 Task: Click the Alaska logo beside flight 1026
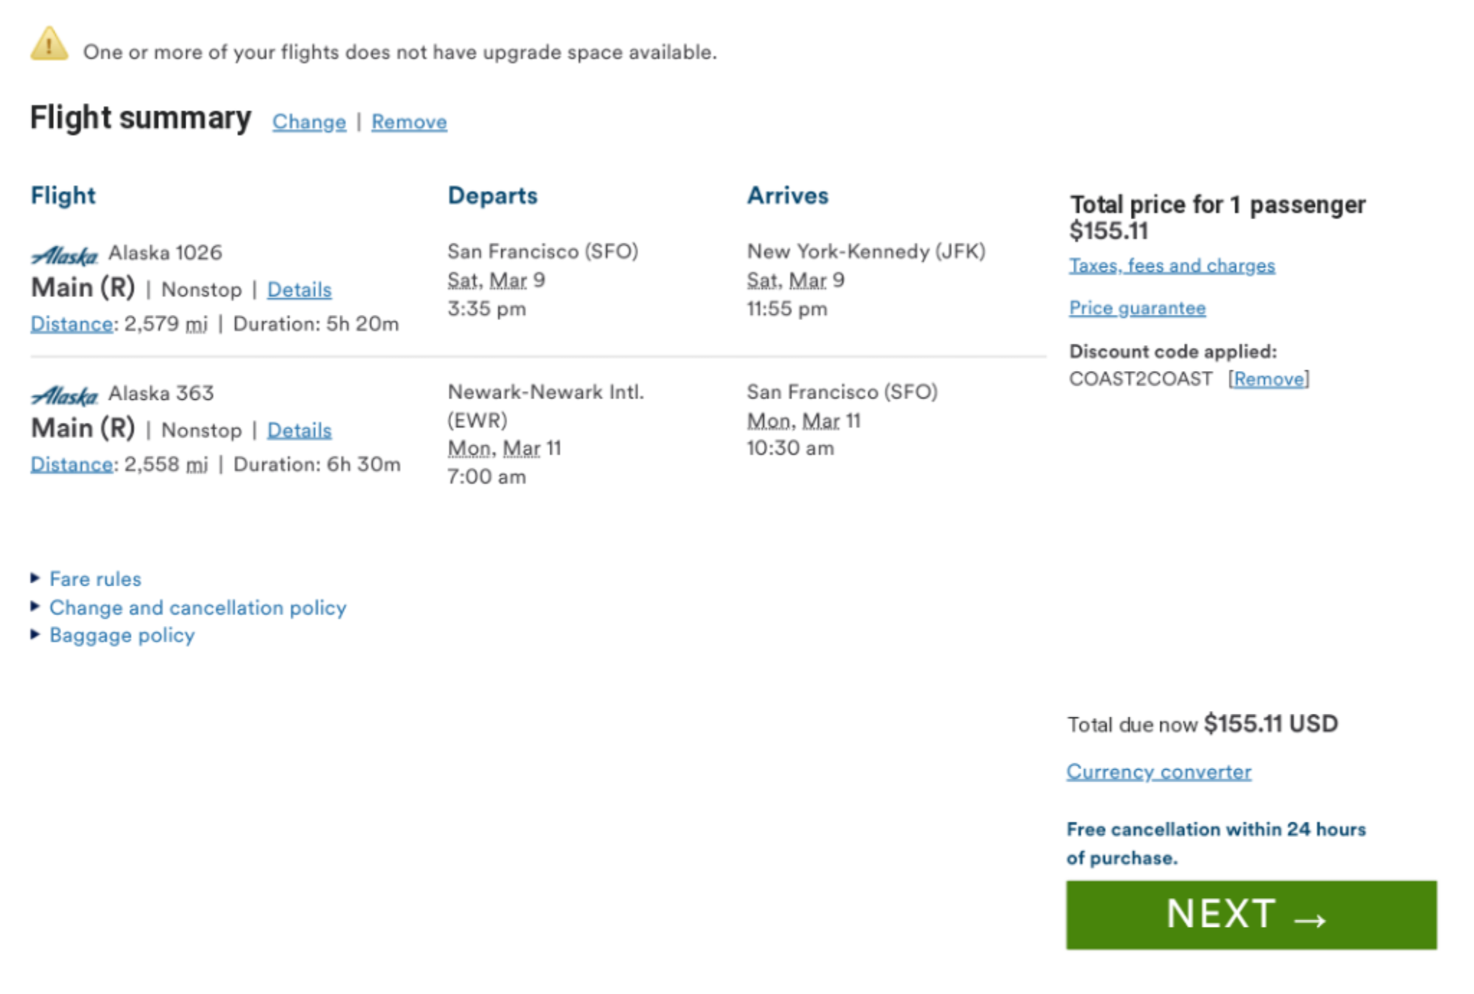coord(65,256)
